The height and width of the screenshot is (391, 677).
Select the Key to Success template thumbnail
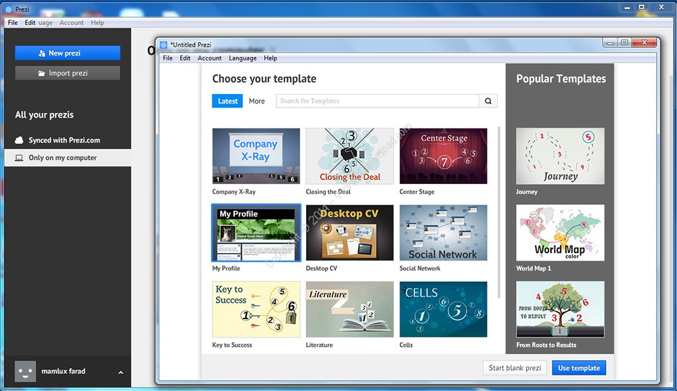(x=256, y=309)
